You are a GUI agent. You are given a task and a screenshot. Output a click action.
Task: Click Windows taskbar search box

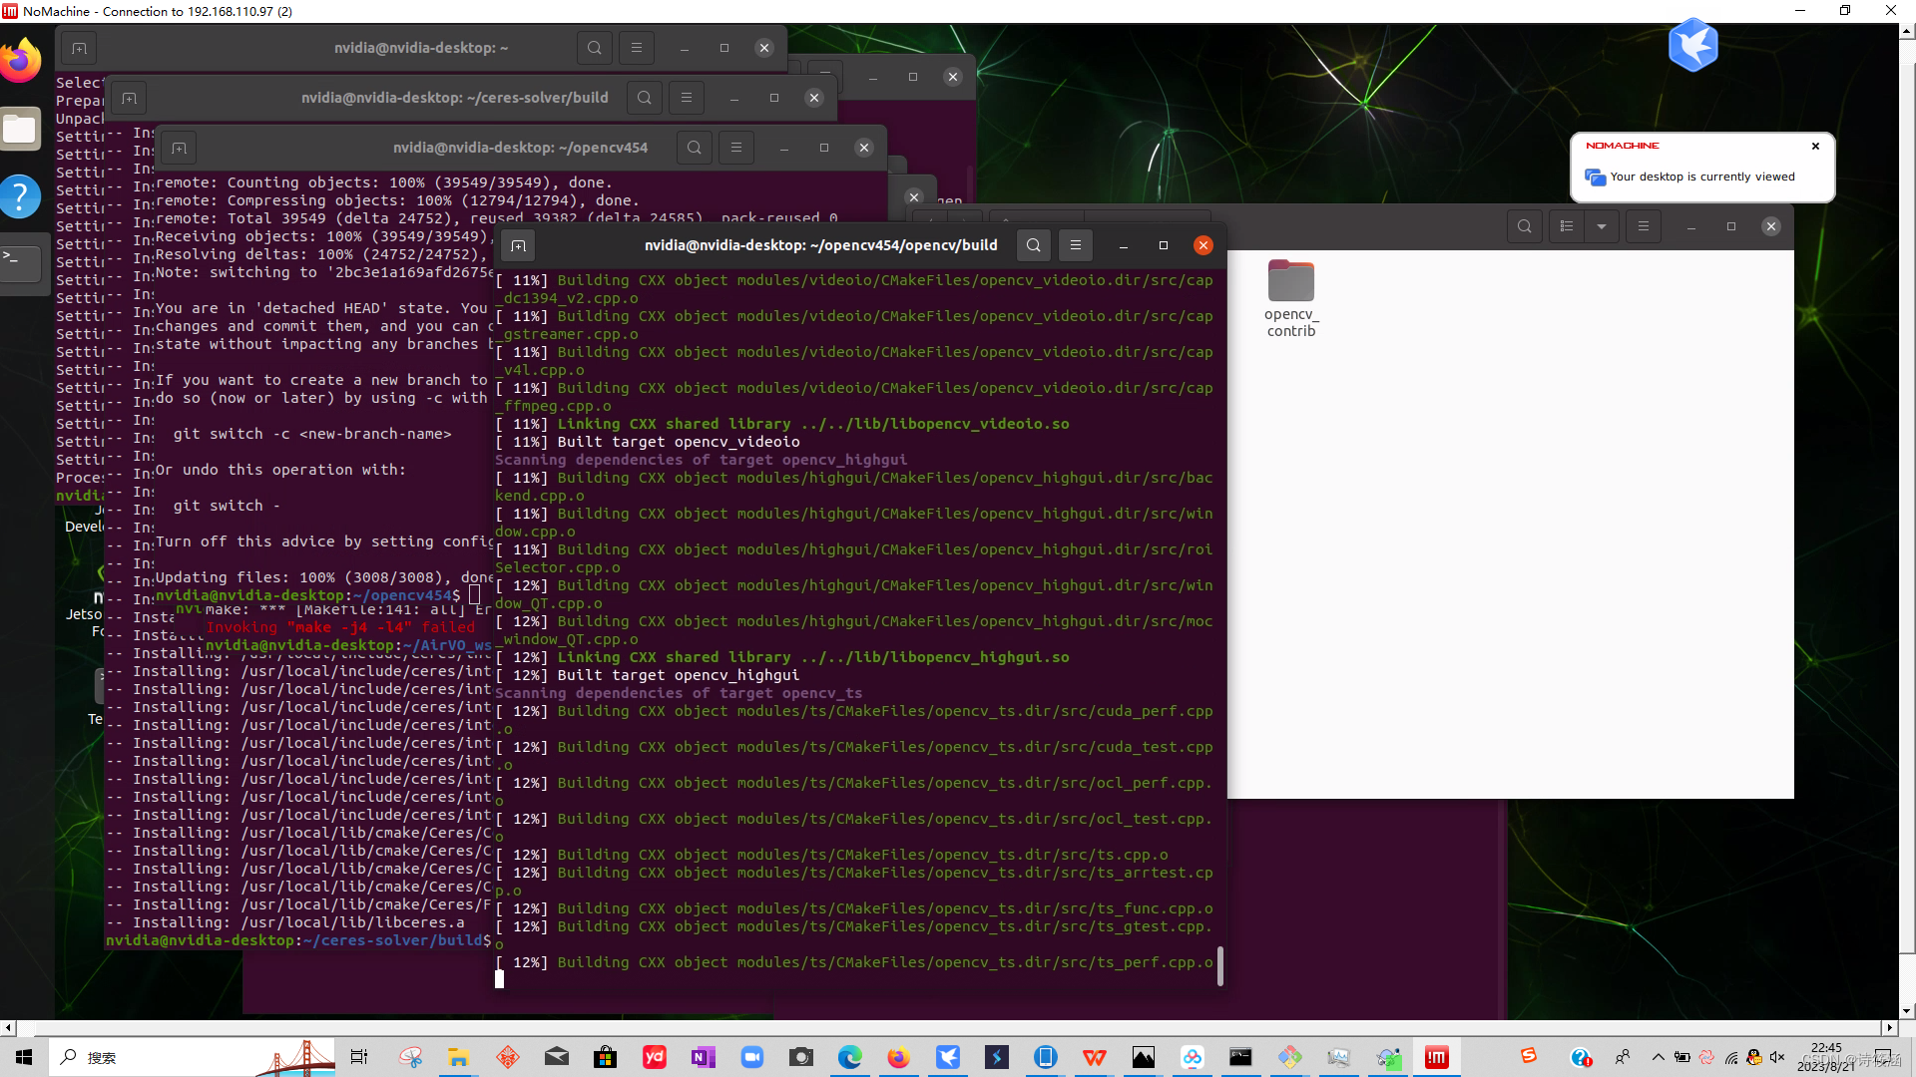click(150, 1057)
